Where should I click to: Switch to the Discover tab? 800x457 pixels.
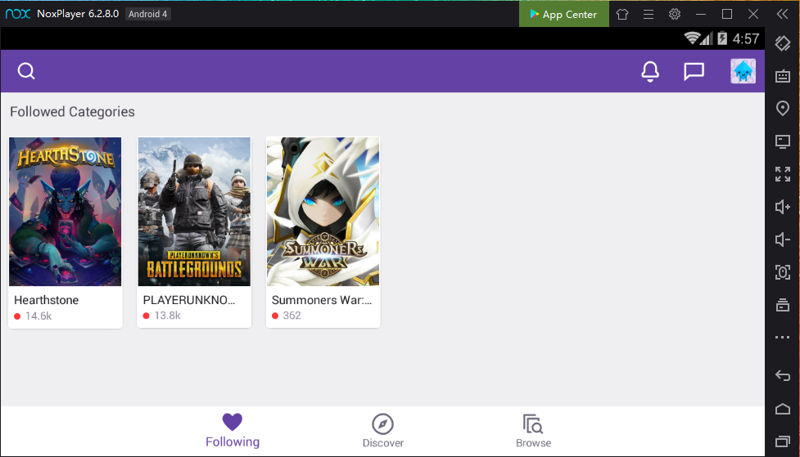[382, 431]
